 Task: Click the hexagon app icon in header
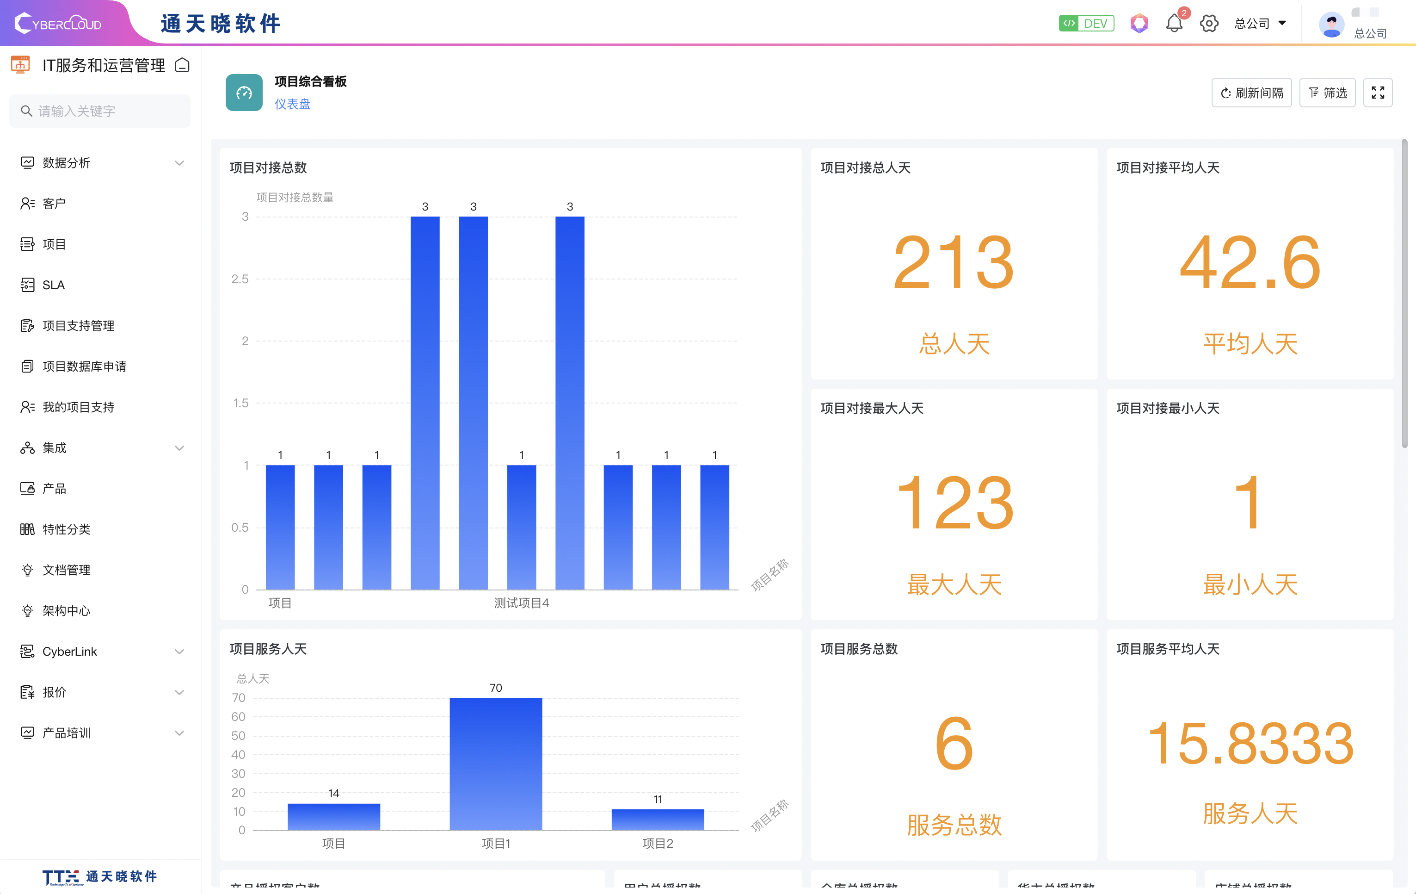click(1139, 24)
